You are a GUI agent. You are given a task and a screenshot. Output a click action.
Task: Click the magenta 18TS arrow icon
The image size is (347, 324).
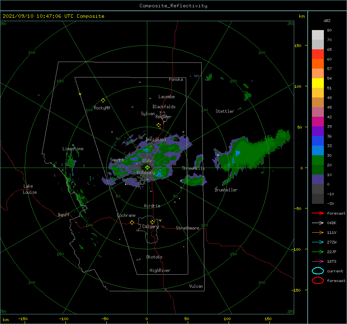(318, 262)
